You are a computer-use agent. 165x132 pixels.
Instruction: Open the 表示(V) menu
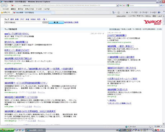tap(20, 9)
